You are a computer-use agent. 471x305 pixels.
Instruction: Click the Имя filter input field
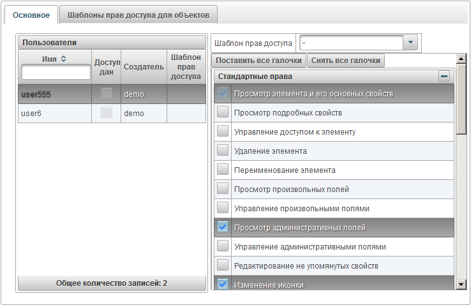(x=56, y=72)
